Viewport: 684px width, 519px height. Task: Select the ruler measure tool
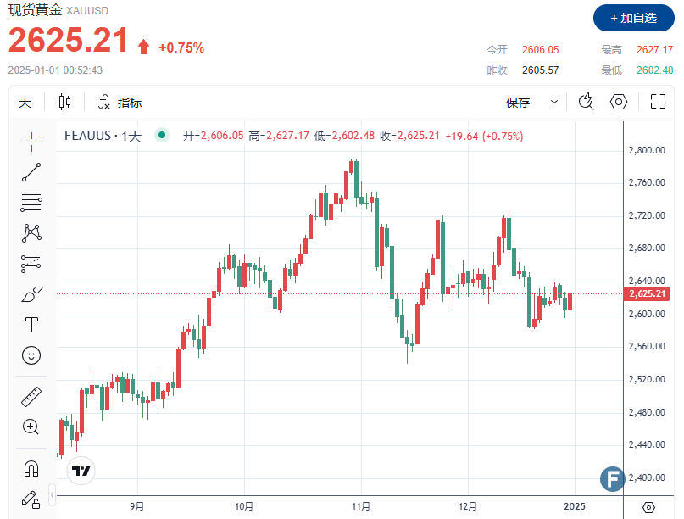click(31, 396)
